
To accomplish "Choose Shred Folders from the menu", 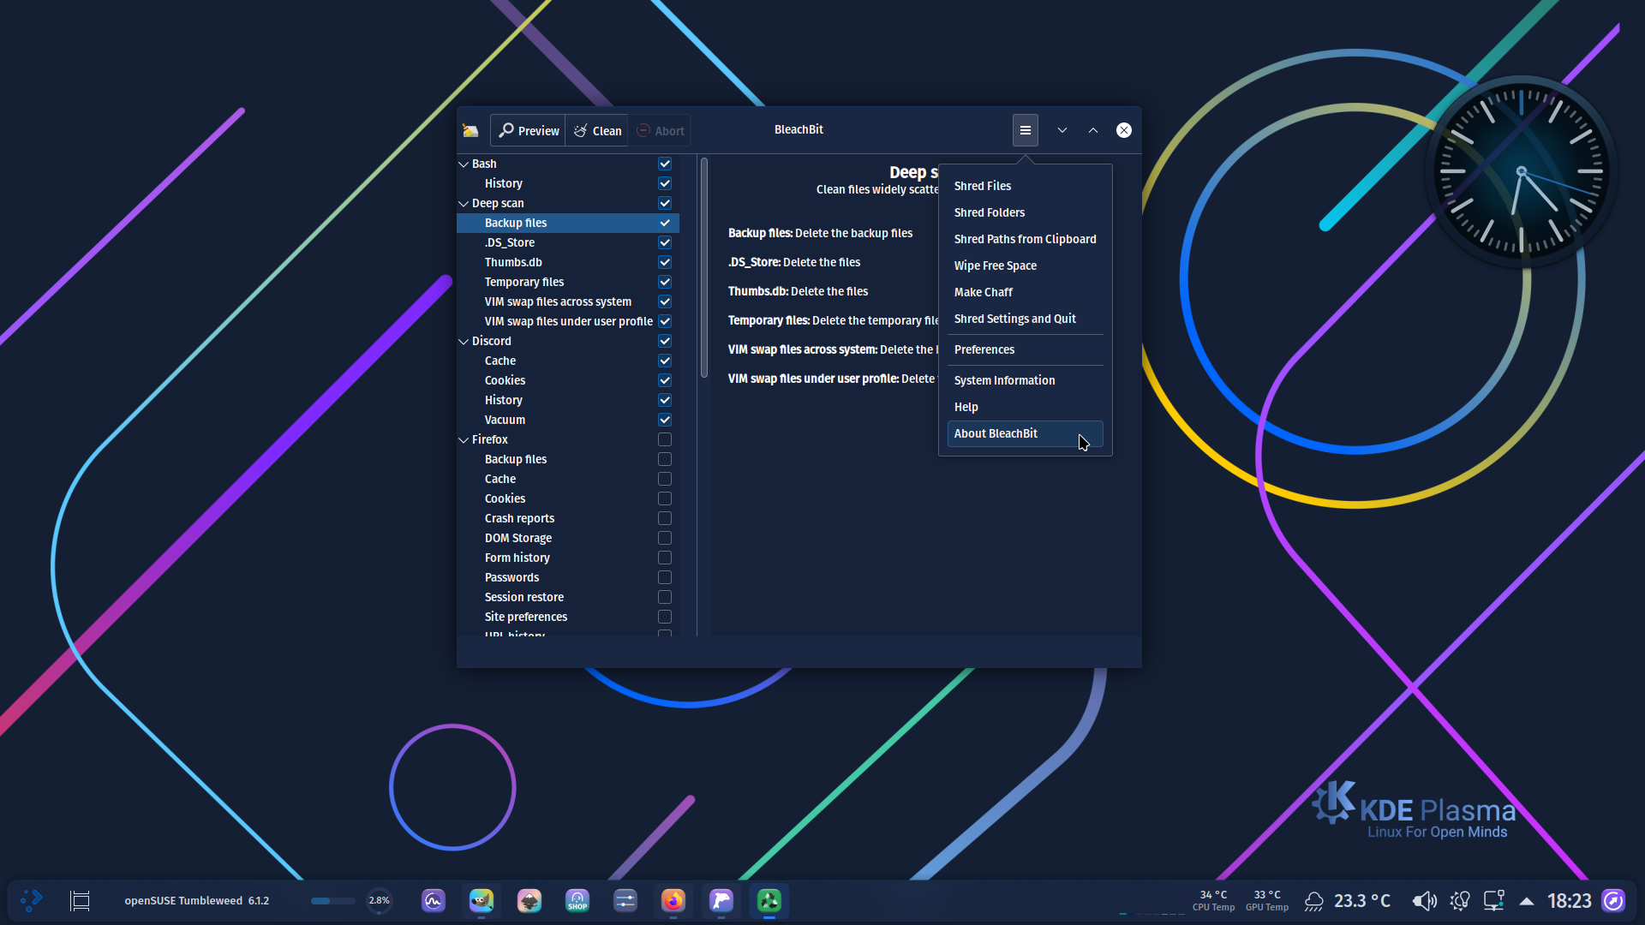I will point(1025,212).
